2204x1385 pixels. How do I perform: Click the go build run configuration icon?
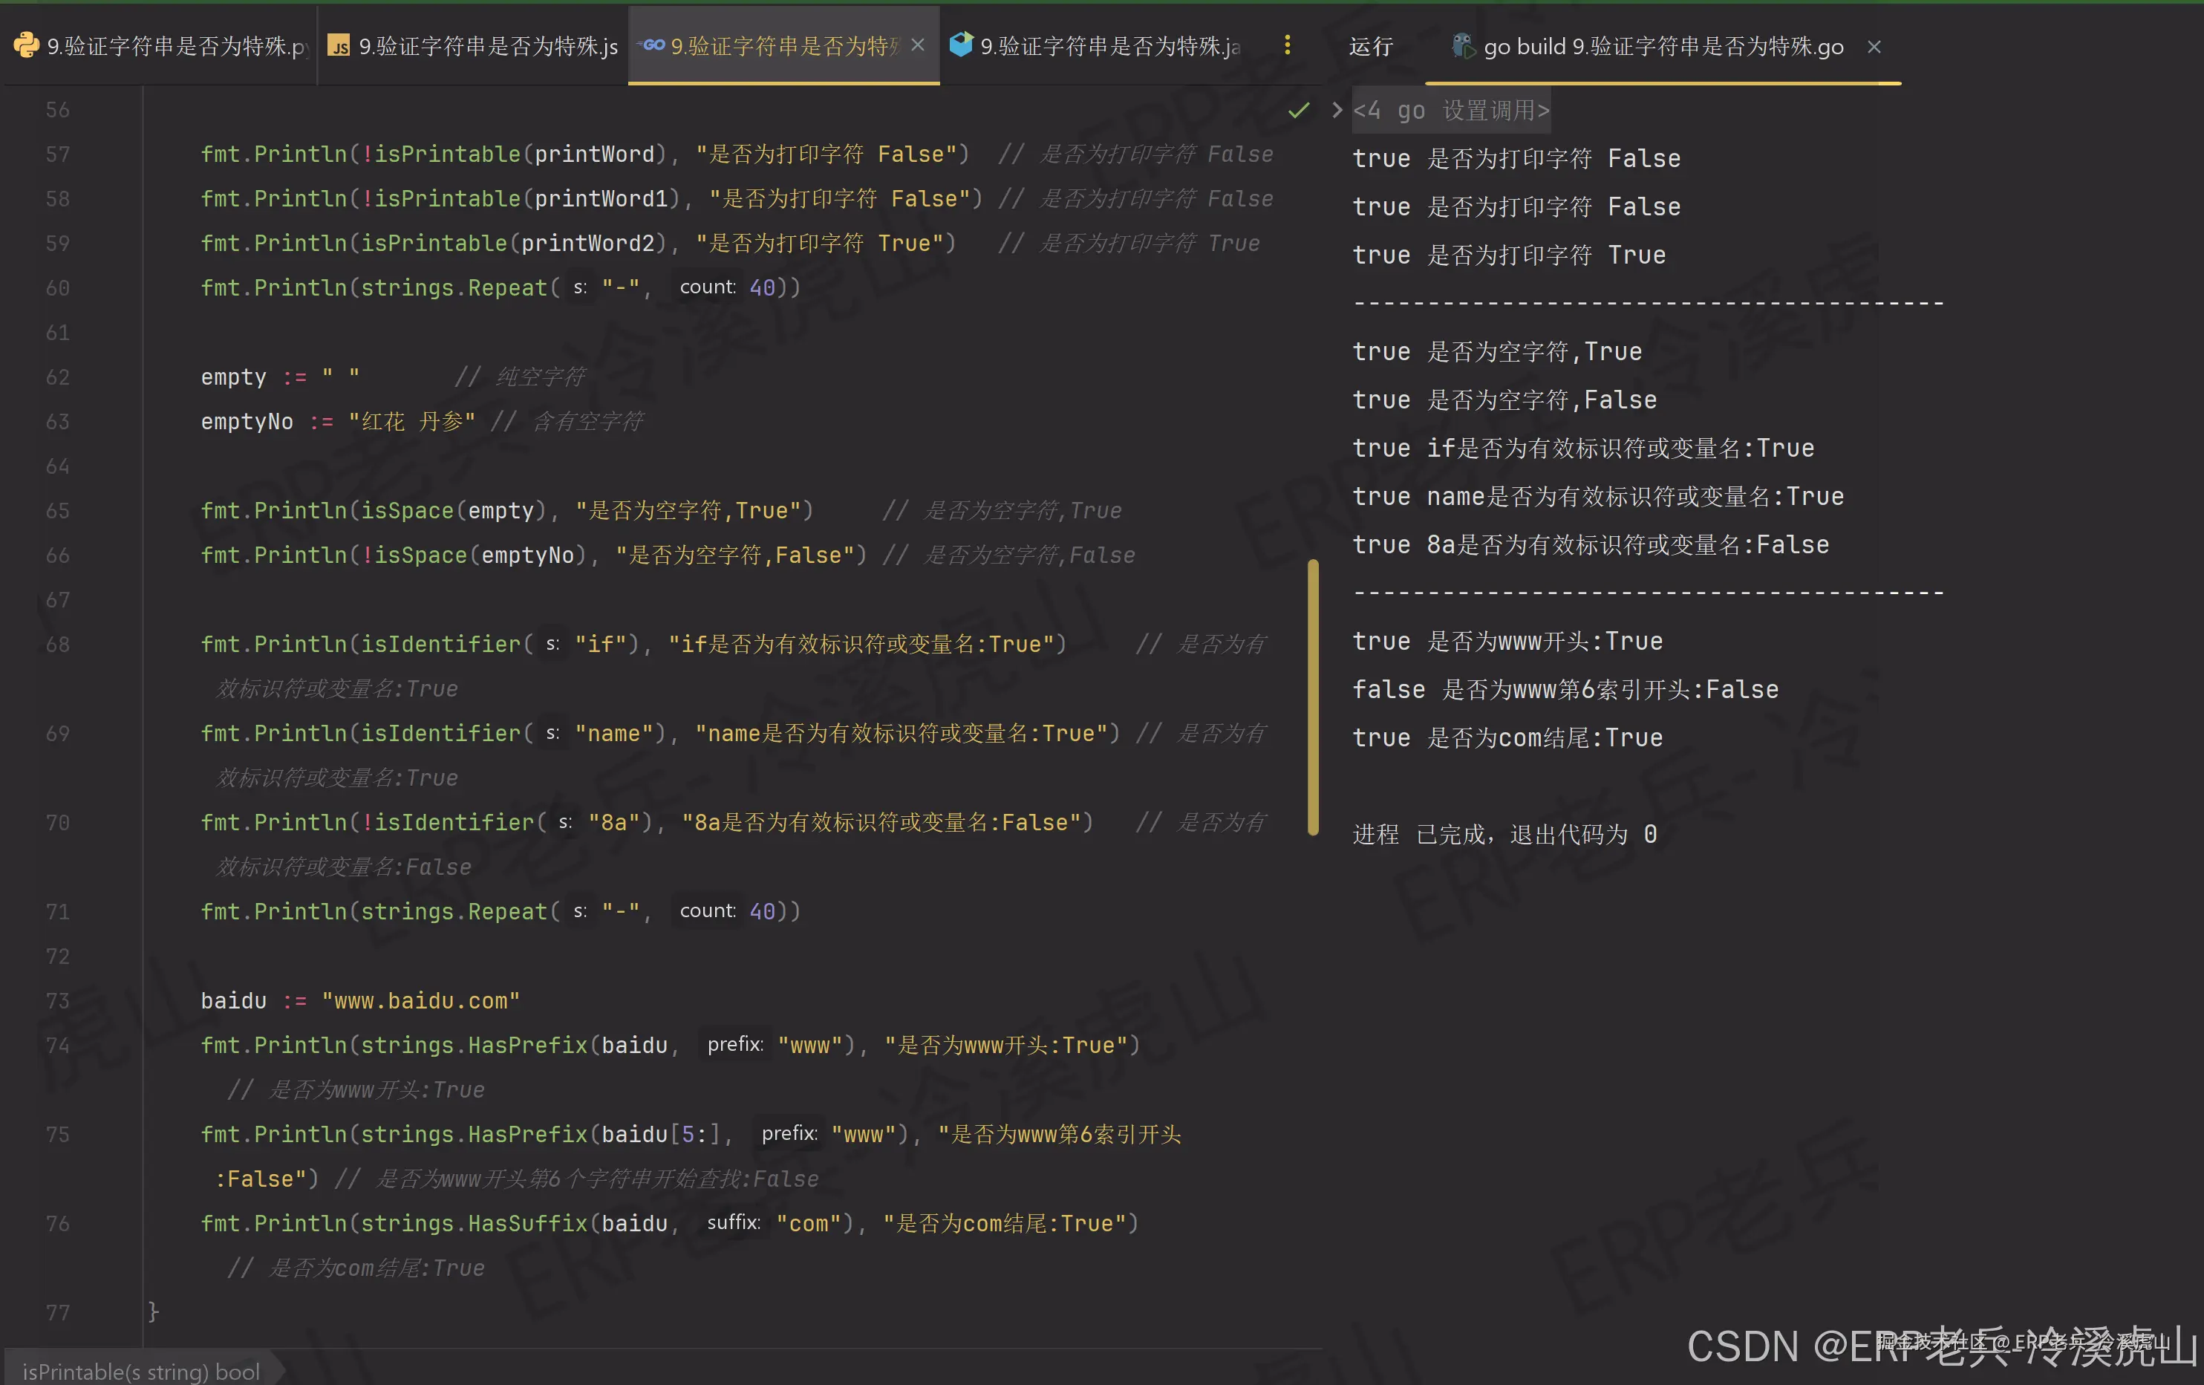1463,46
